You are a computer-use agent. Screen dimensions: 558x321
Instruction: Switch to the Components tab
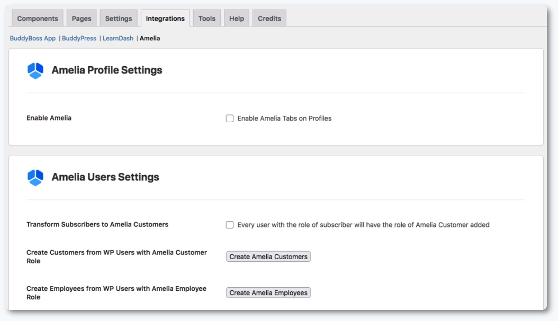click(37, 17)
